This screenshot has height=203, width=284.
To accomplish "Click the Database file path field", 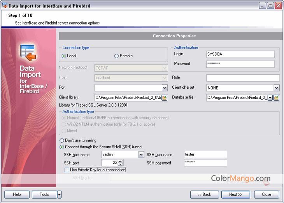I will 237,98.
